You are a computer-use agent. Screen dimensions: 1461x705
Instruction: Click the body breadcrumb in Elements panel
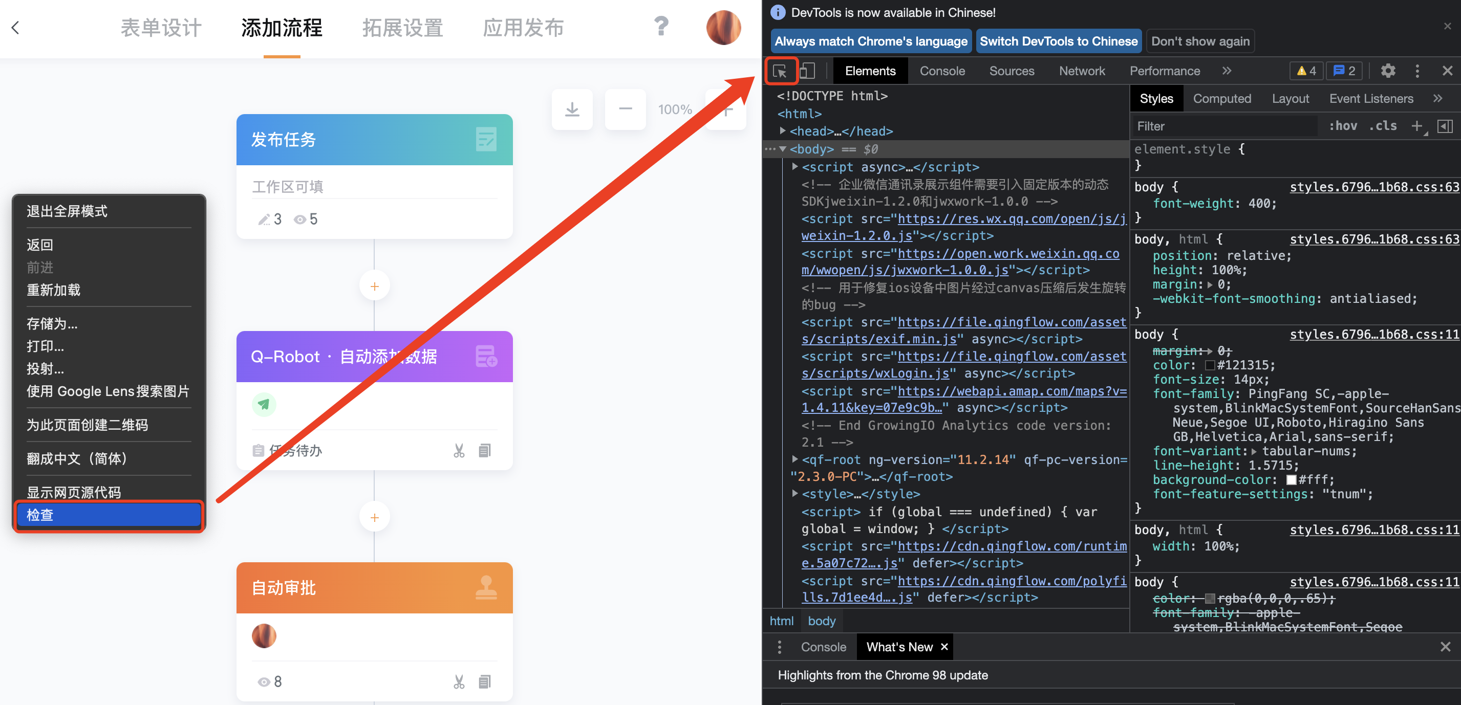821,621
